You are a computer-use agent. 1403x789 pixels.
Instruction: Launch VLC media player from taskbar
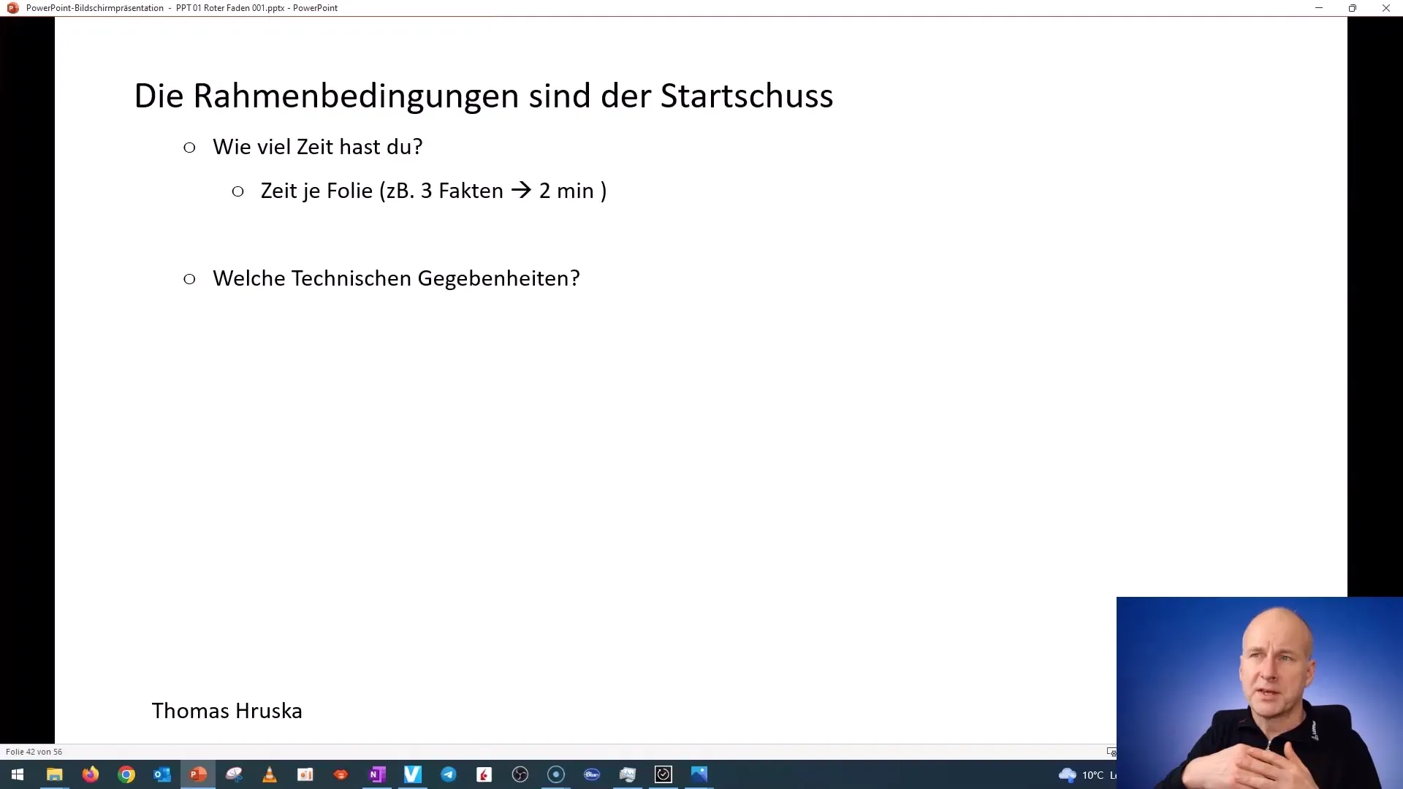[269, 774]
